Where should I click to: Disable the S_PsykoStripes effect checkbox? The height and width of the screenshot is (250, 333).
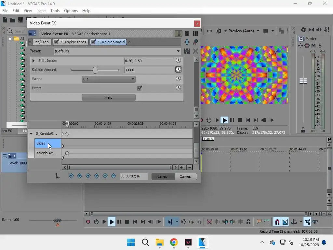(x=56, y=42)
